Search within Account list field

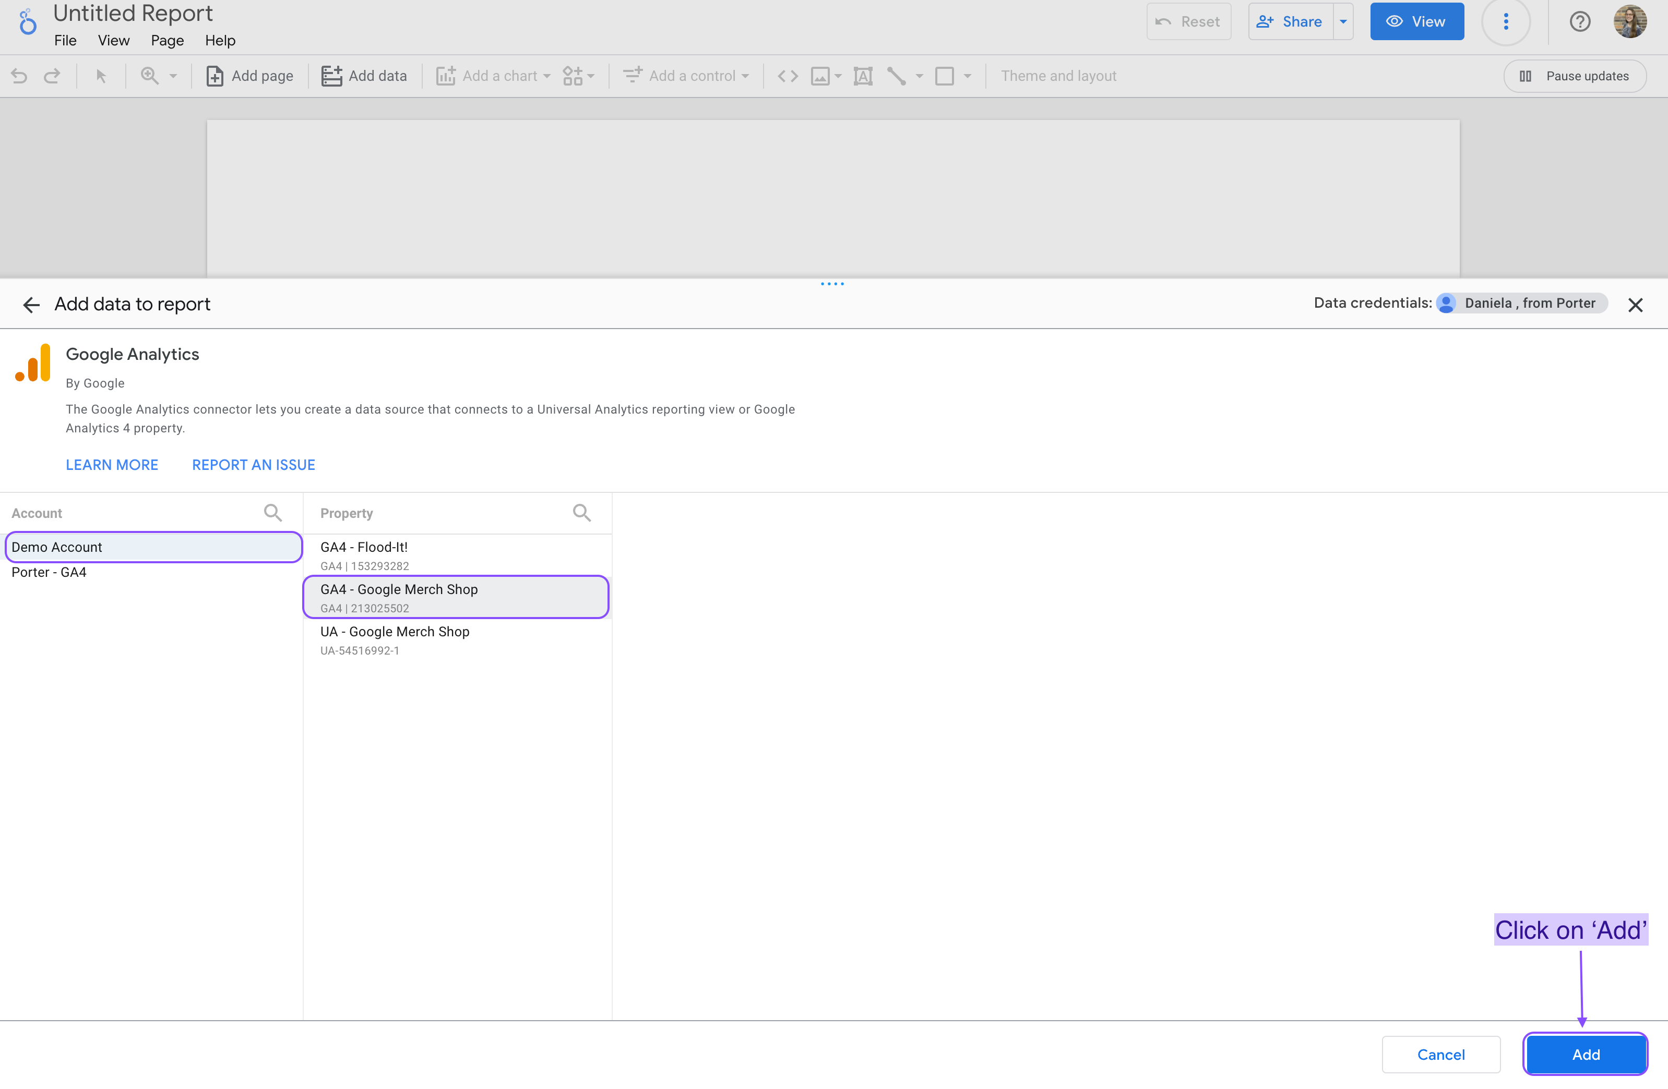(x=272, y=512)
